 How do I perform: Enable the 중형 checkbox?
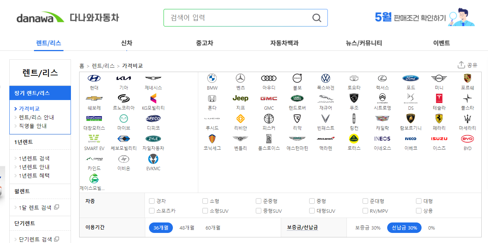tap(312, 201)
